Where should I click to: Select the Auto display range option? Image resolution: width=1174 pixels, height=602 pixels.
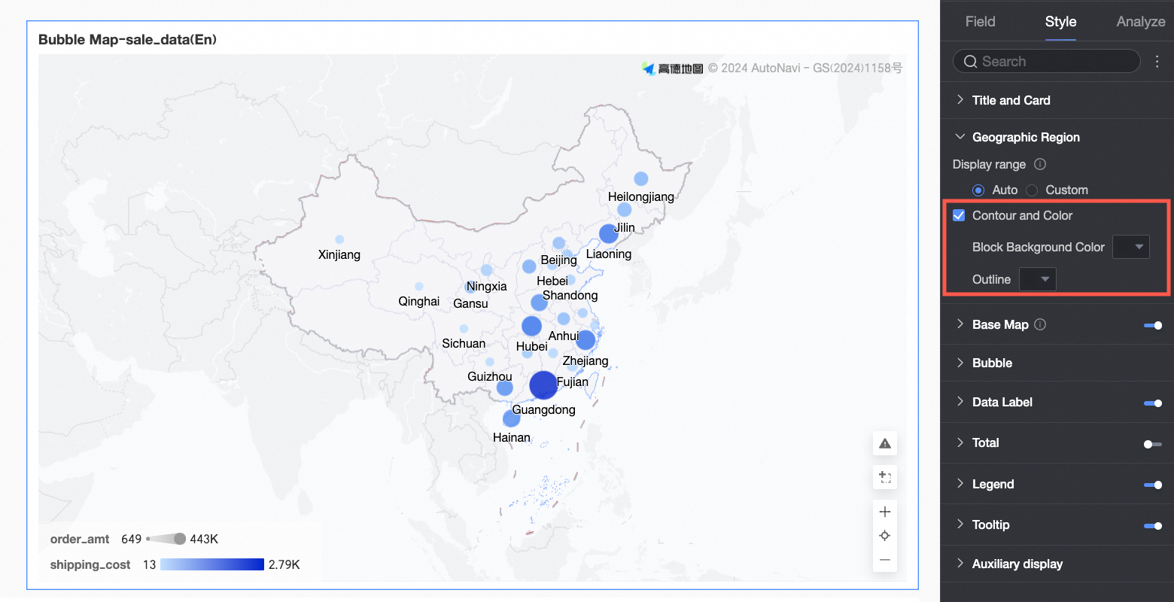(x=978, y=190)
